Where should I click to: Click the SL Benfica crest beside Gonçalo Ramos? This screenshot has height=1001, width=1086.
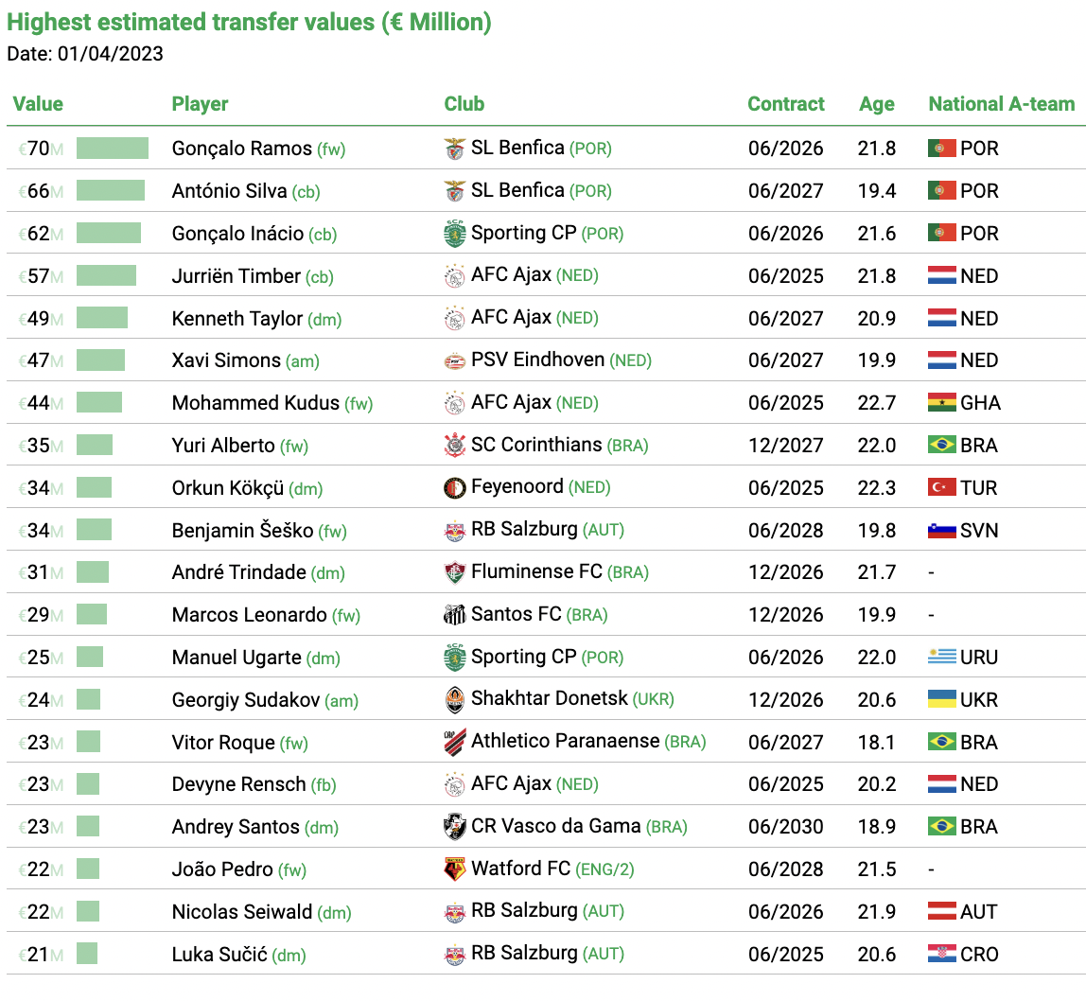point(454,149)
